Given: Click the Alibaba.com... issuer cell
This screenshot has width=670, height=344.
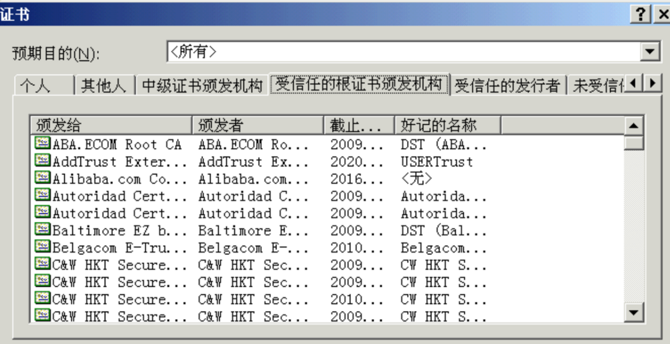Looking at the screenshot, I should point(253,179).
